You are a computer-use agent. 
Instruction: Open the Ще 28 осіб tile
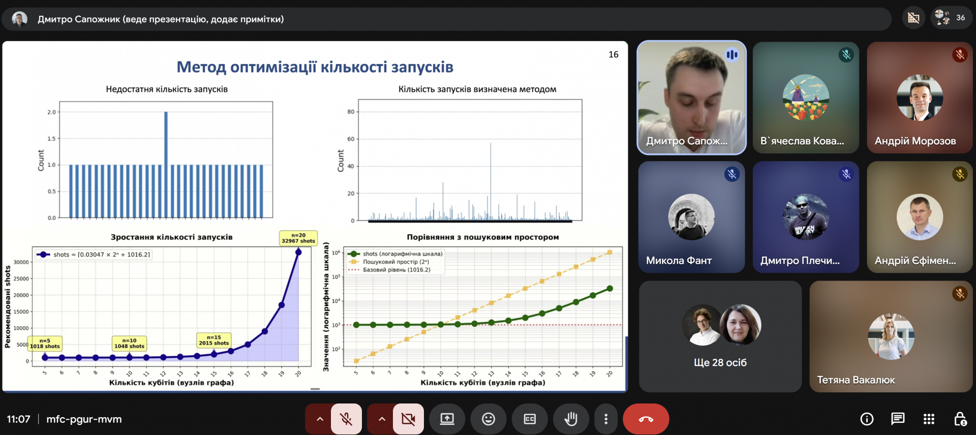point(720,336)
